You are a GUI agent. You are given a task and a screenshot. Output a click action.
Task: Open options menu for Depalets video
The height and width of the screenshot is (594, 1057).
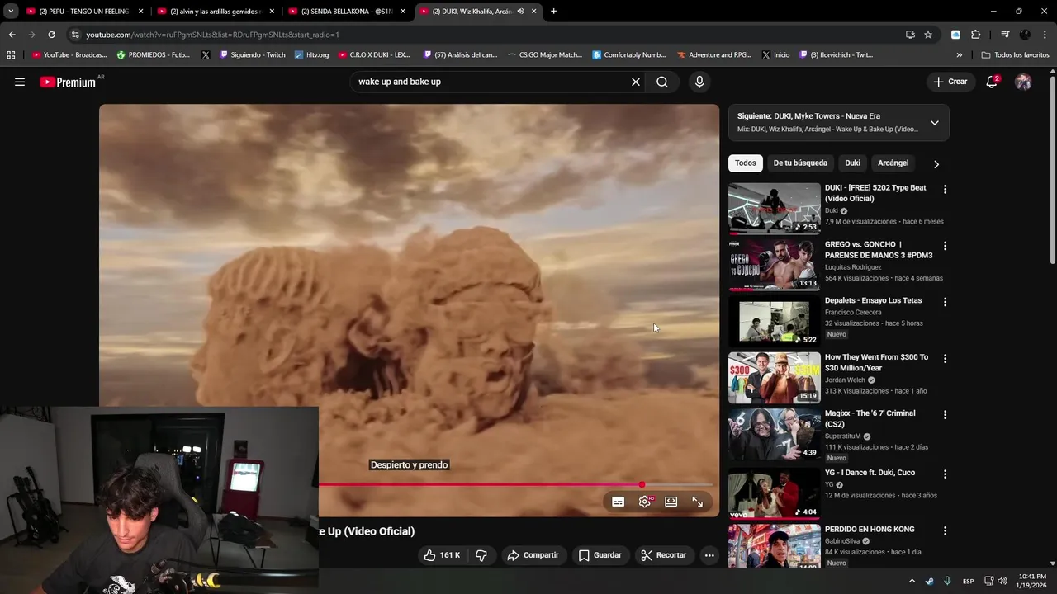(945, 302)
